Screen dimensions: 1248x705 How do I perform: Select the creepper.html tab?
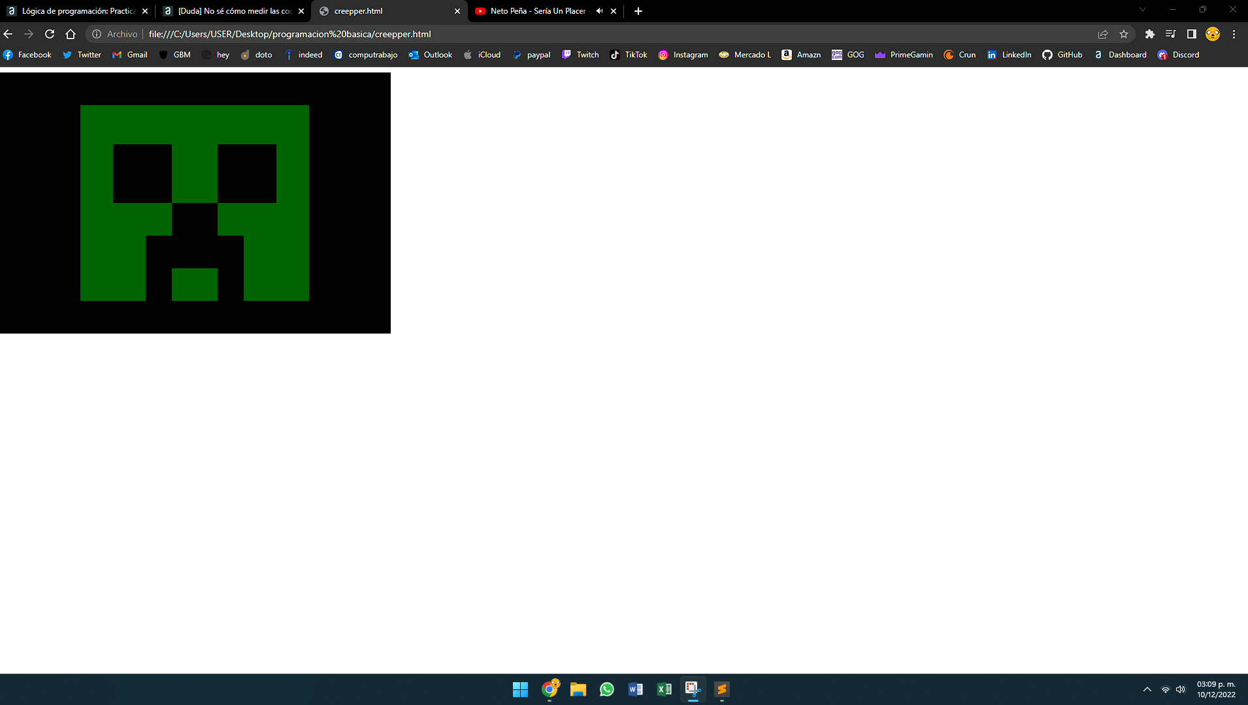pyautogui.click(x=389, y=11)
